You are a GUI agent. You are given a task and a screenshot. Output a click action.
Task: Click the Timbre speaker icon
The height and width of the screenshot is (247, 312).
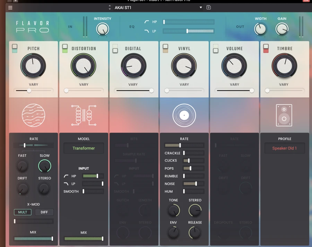point(284,115)
